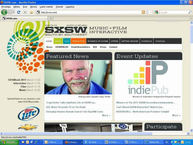Click the vertical scrollbar down arrow
The image size is (193, 145).
[191, 130]
